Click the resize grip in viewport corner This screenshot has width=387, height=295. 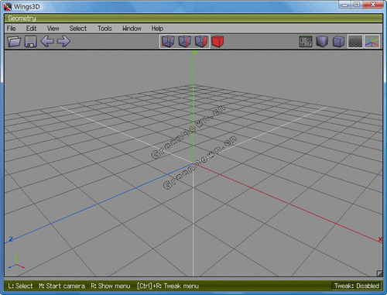379,273
